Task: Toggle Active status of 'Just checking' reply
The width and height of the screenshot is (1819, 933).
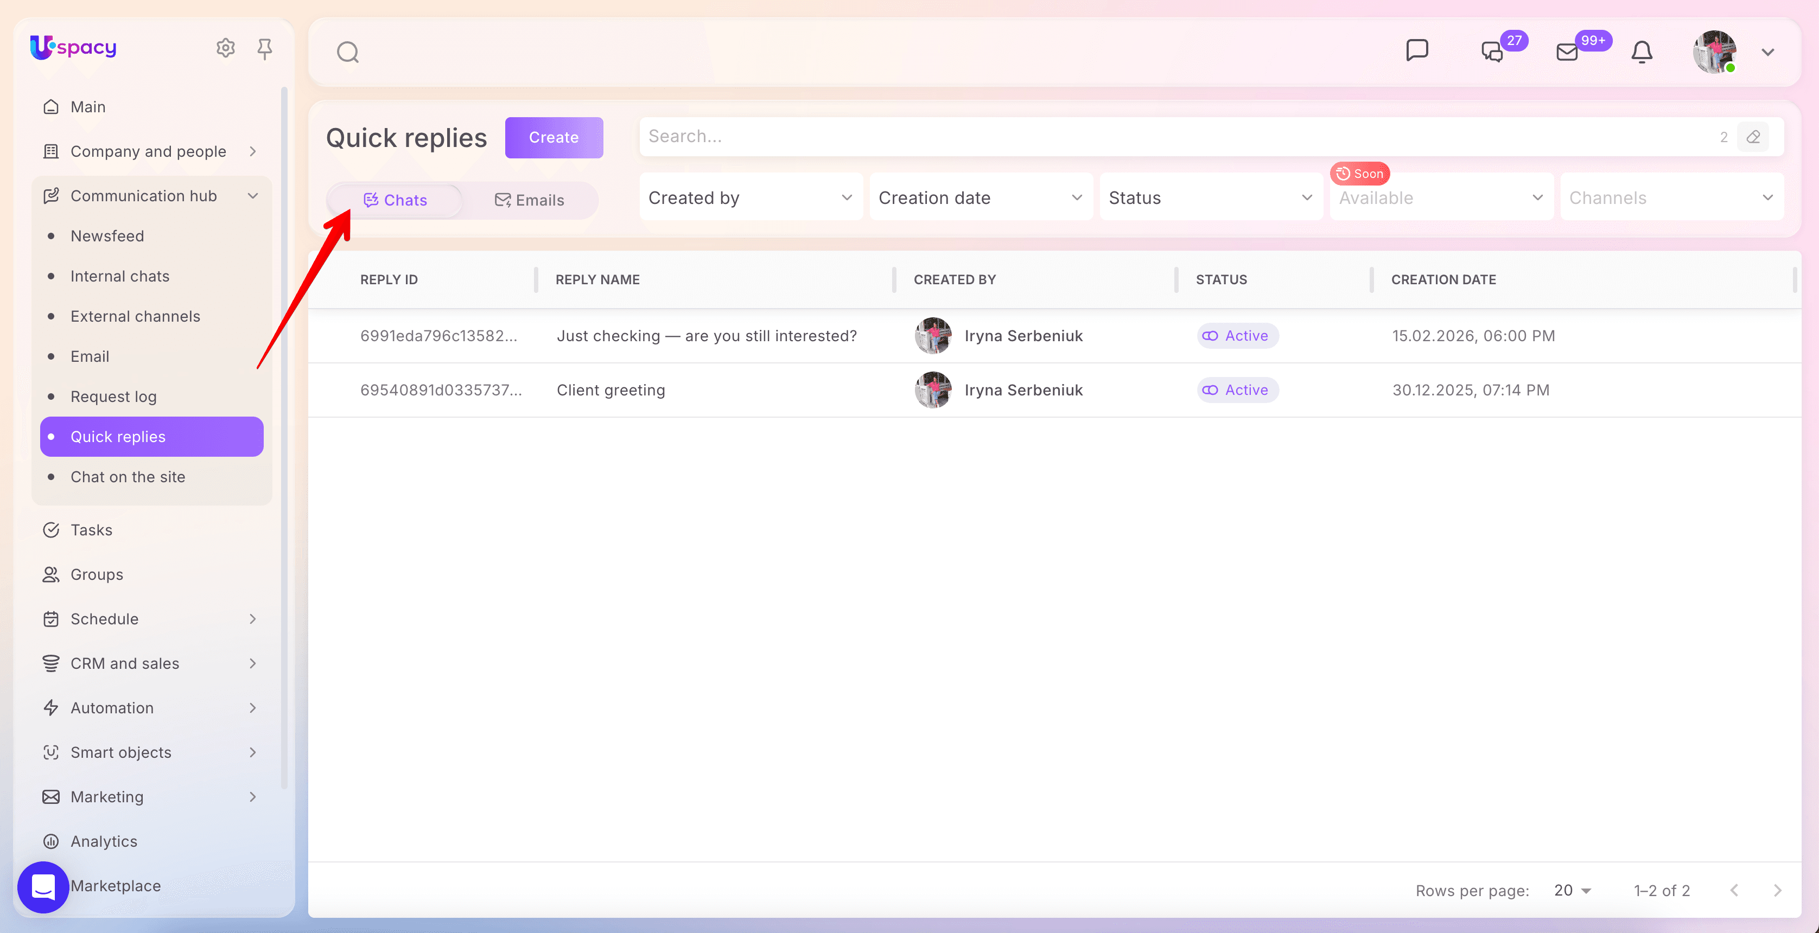Action: click(x=1237, y=336)
